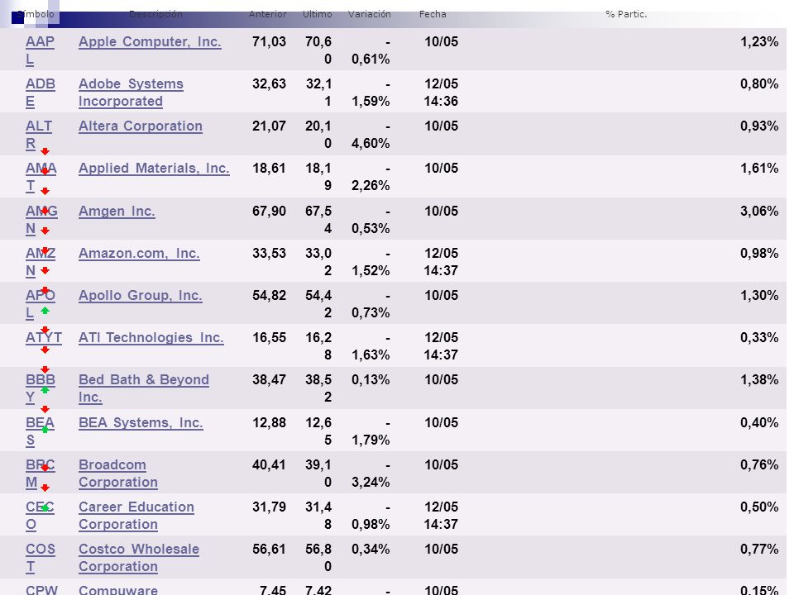Screen dimensions: 794x595
Task: Click the Ultimo column header
Action: click(x=317, y=14)
